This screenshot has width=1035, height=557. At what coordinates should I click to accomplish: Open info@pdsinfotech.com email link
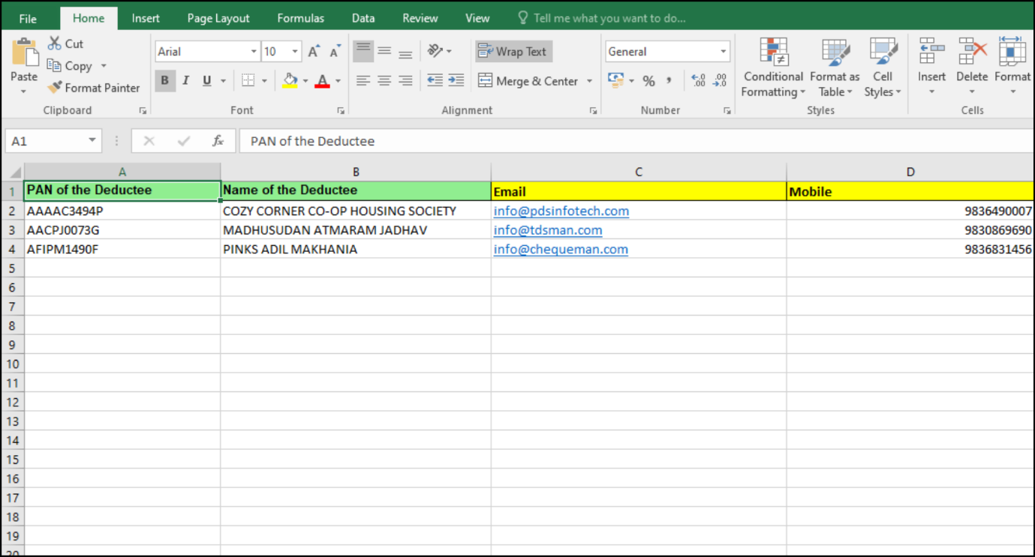point(561,211)
